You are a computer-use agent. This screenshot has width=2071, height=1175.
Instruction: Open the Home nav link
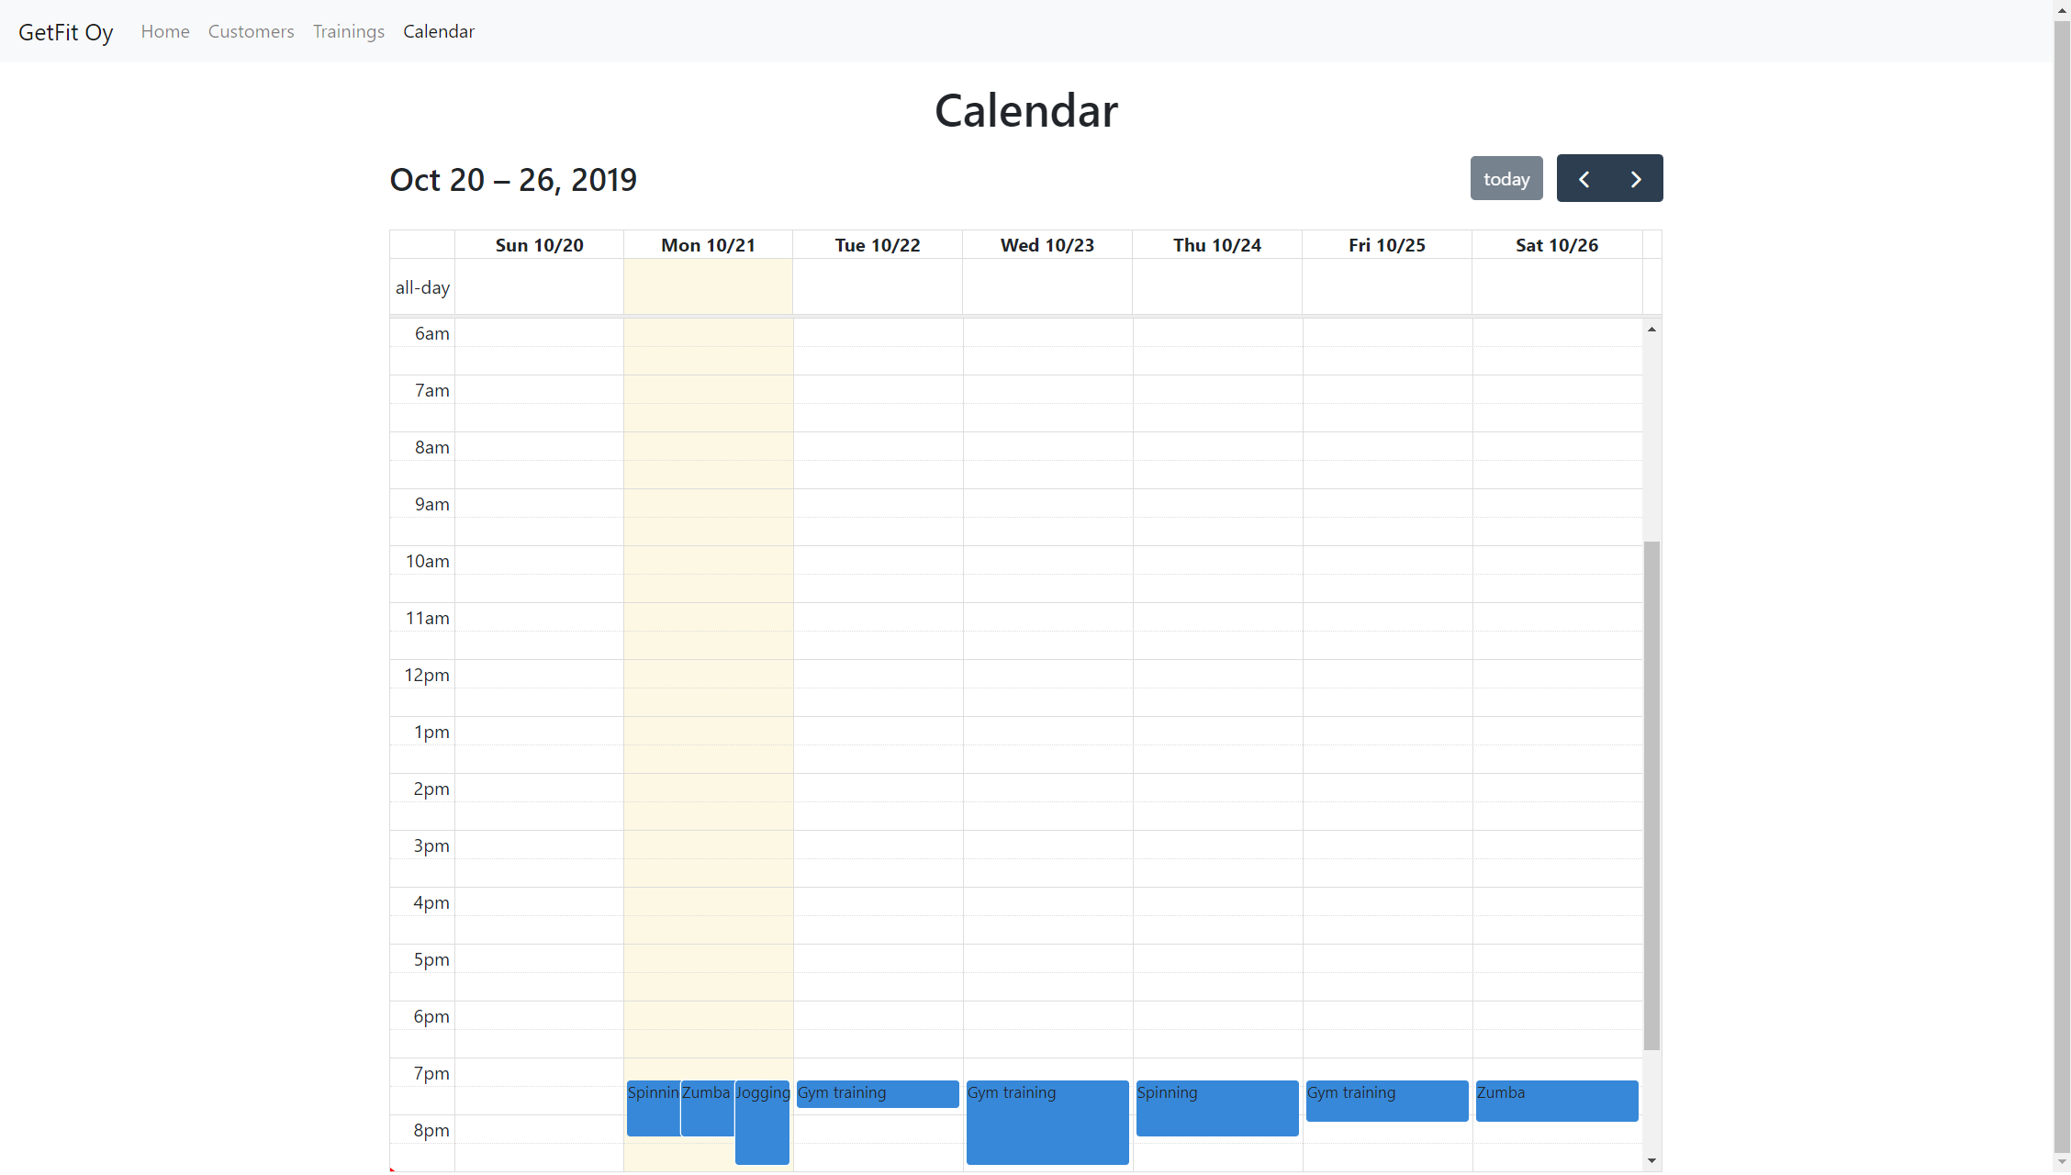(165, 31)
